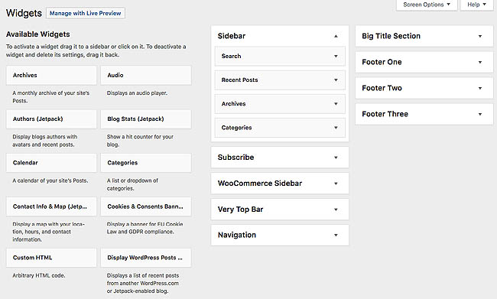Viewport: 497px width, 299px height.
Task: Select the Custom HTML available widget
Action: (x=51, y=258)
